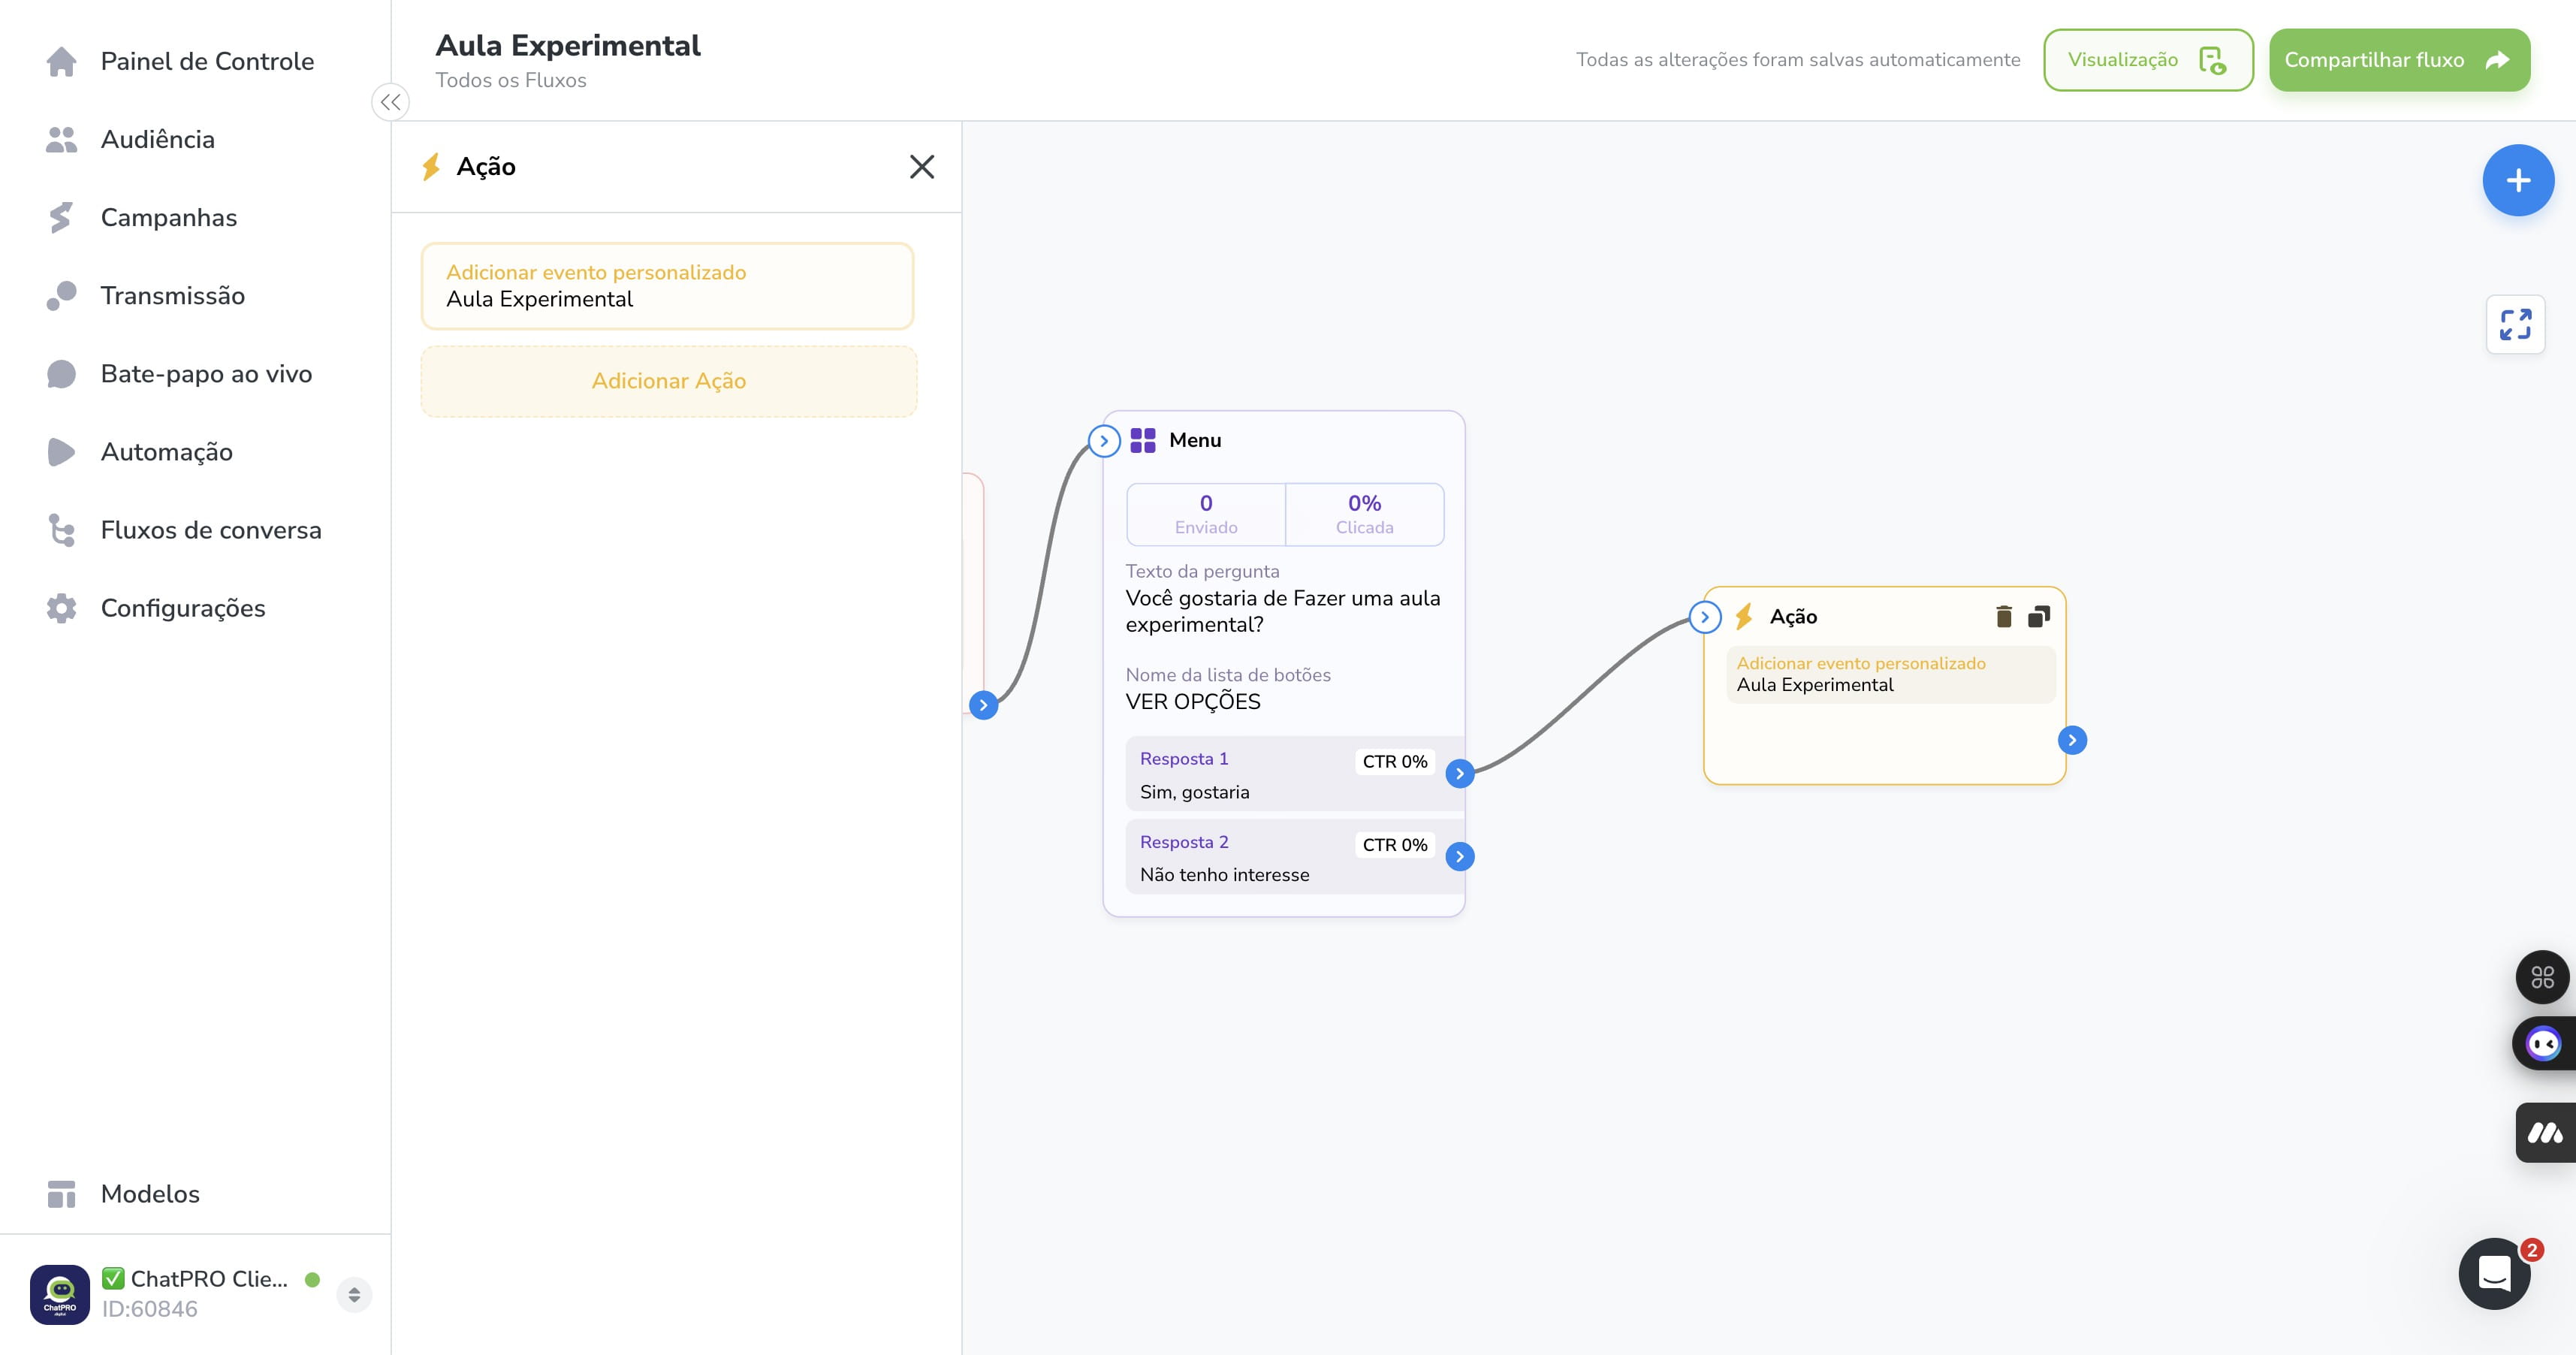The height and width of the screenshot is (1355, 2576).
Task: Click the ChatPRO account avatar
Action: (60, 1294)
